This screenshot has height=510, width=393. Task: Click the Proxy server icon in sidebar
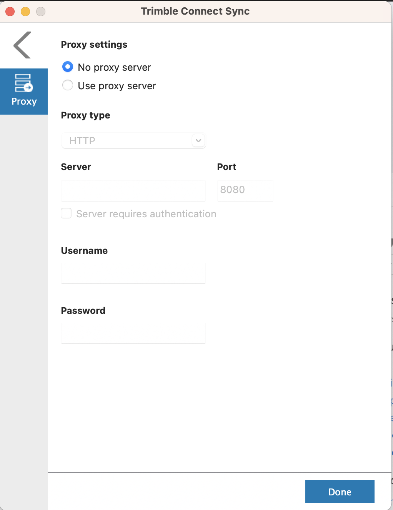24,83
